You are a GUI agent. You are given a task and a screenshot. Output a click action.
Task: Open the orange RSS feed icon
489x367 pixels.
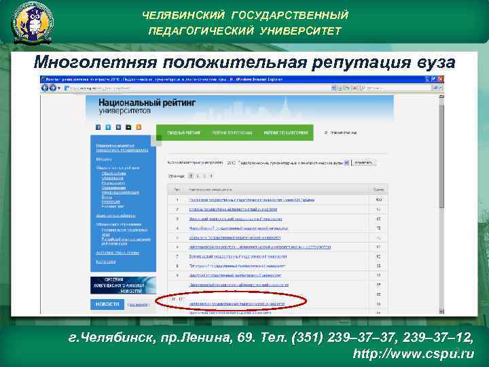tap(139, 127)
